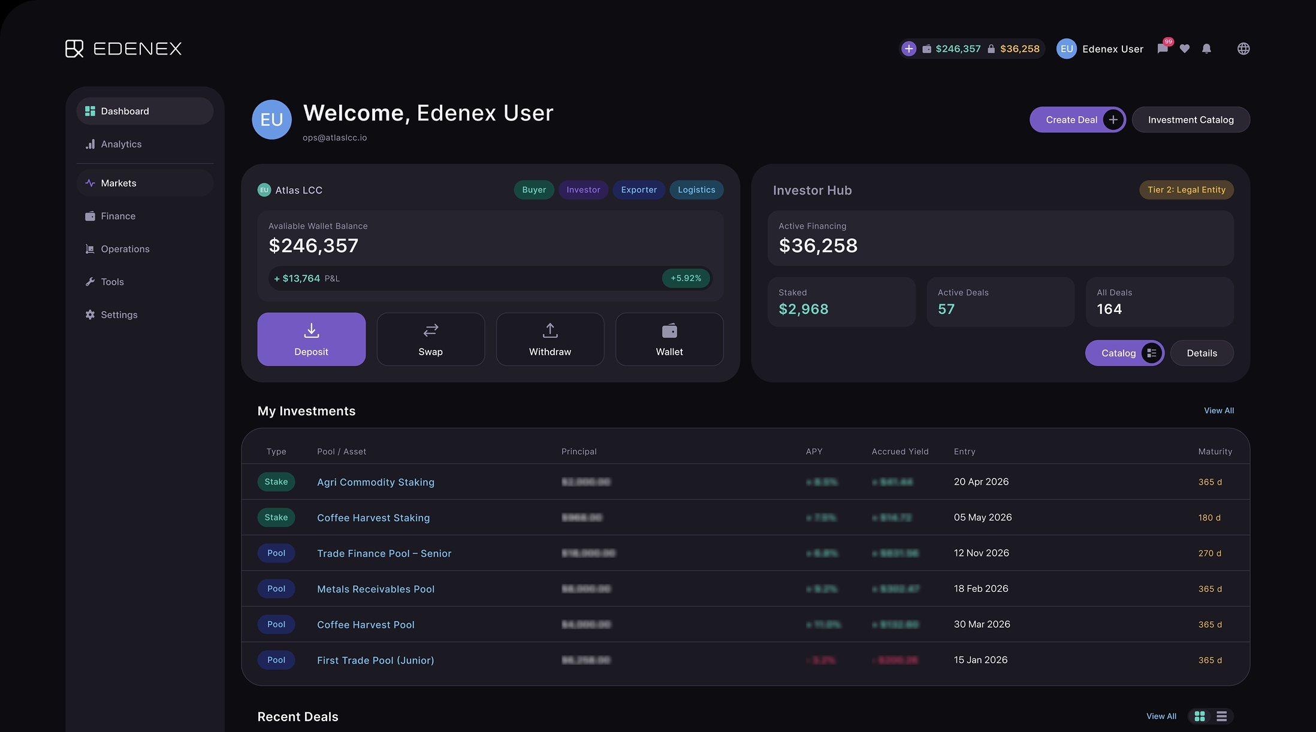Screen dimensions: 1316x732
Task: Expand Tier 2: Legal Entity badge
Action: [x=1186, y=190]
